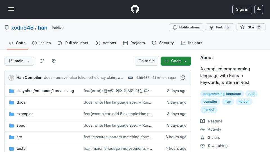This screenshot has height=152, width=270.
Task: Open the latest commit message link
Action: pos(83,78)
